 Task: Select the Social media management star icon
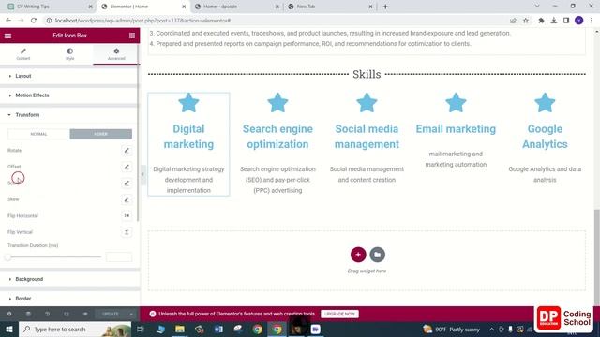click(367, 103)
